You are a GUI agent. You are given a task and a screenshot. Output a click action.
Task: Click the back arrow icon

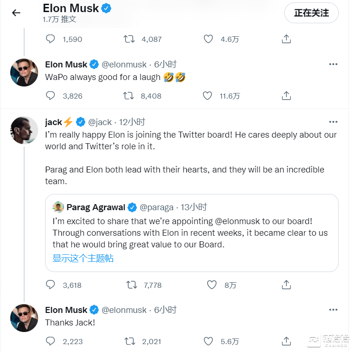tap(16, 13)
